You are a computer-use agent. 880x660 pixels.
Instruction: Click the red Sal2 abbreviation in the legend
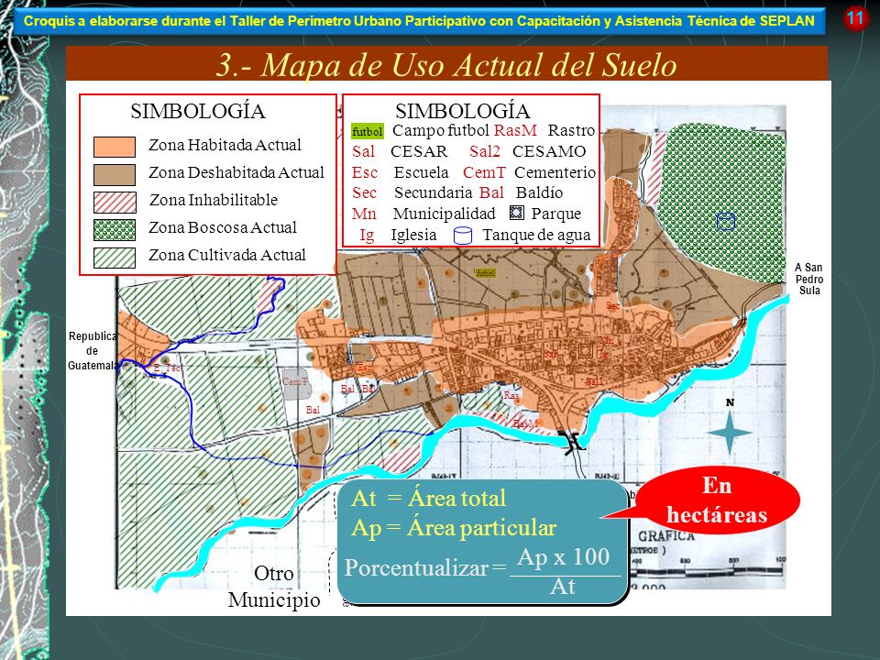pos(484,151)
